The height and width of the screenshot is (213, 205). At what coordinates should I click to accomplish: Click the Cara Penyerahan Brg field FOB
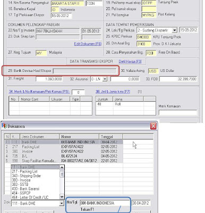151,53
